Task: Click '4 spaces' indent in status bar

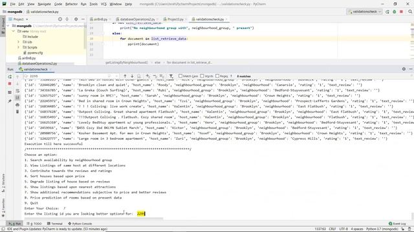Action: click(x=357, y=229)
